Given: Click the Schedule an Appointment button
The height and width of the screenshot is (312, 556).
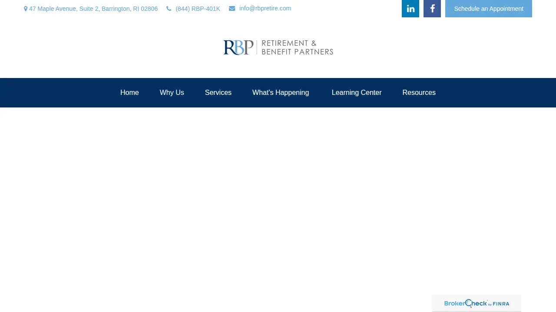Looking at the screenshot, I should [489, 9].
